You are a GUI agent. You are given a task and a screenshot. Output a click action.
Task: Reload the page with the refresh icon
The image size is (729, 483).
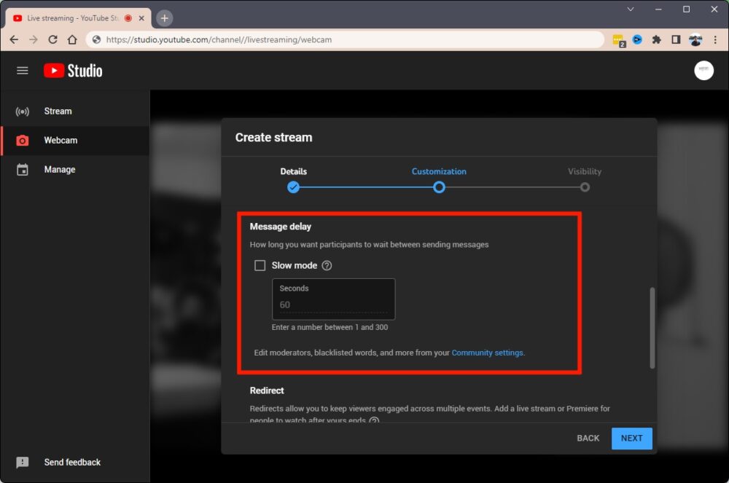pyautogui.click(x=52, y=40)
